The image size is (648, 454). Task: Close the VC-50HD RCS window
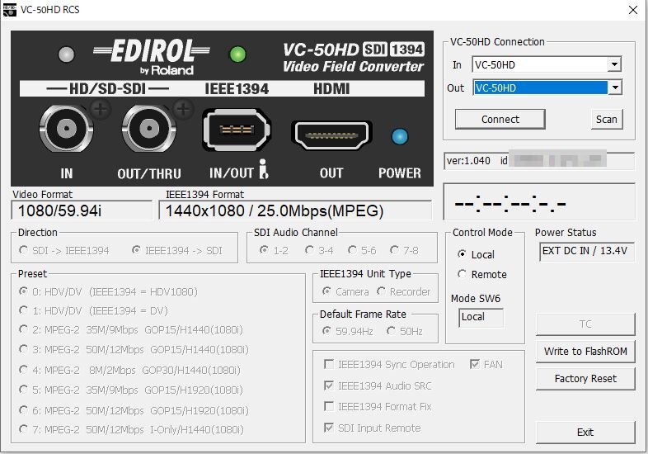point(632,10)
